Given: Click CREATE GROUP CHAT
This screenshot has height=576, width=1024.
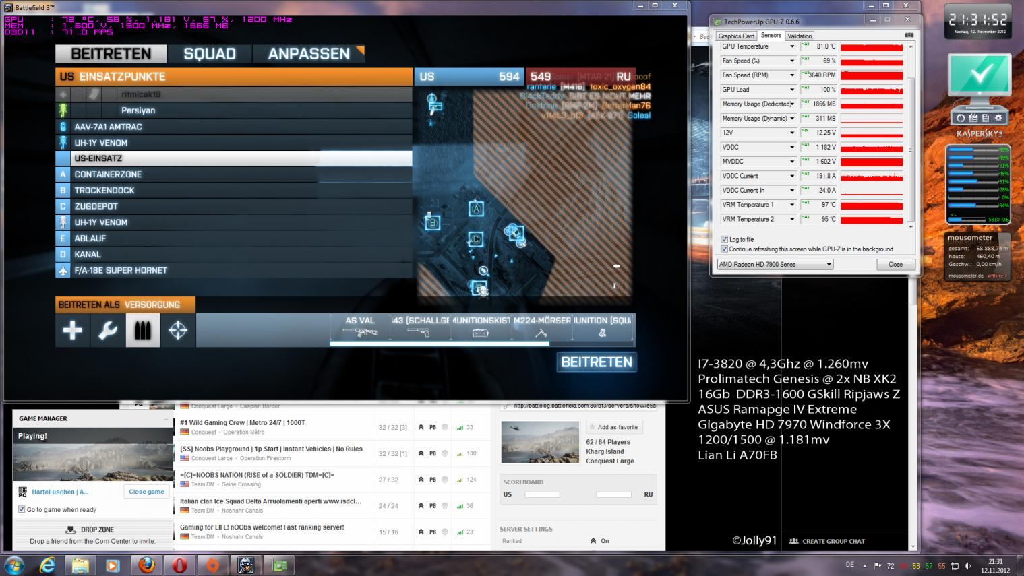Looking at the screenshot, I should [x=827, y=541].
